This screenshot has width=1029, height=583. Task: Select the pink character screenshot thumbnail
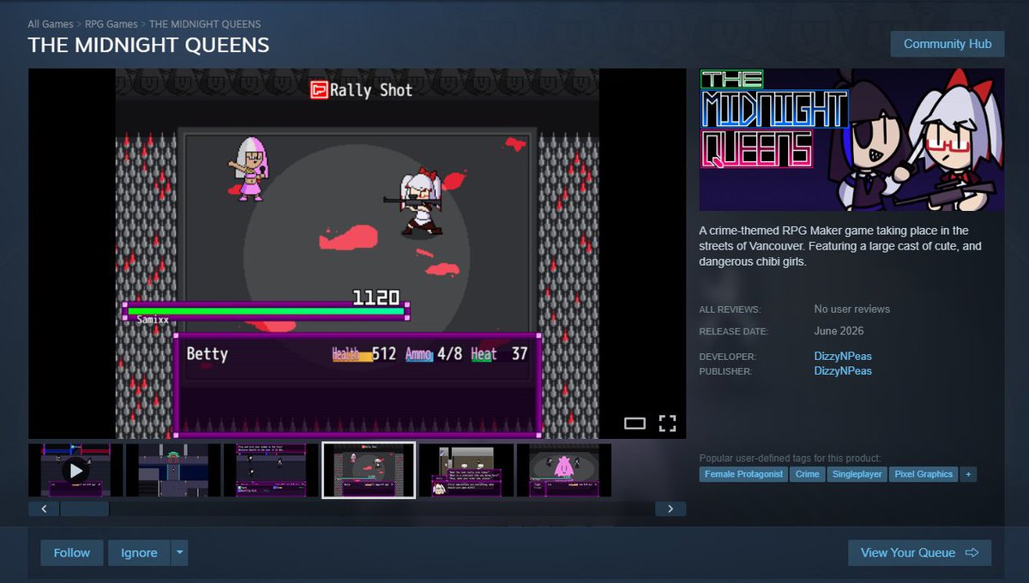pos(564,470)
